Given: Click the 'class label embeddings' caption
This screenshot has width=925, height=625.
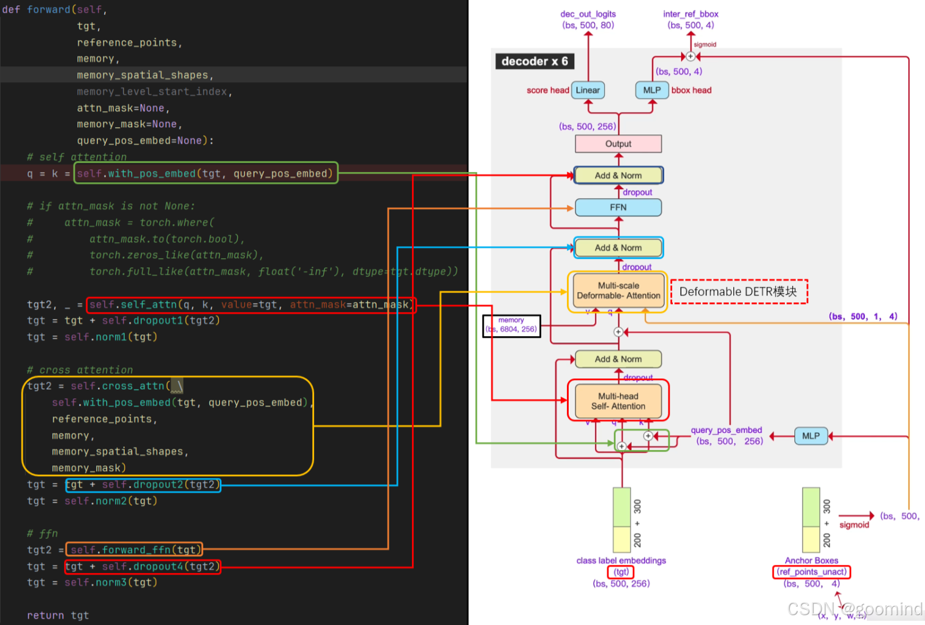Looking at the screenshot, I should coord(621,560).
